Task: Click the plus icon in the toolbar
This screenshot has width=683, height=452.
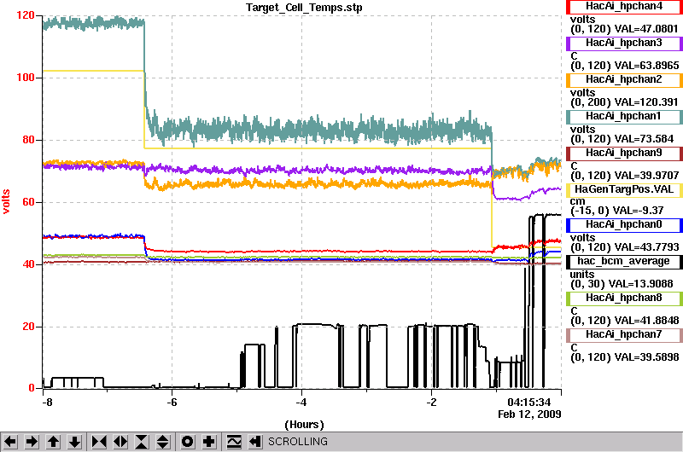Action: [208, 442]
